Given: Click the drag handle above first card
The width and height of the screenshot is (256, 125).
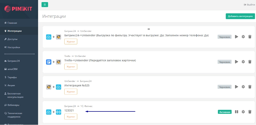Looking at the screenshot, I should coord(149,29).
